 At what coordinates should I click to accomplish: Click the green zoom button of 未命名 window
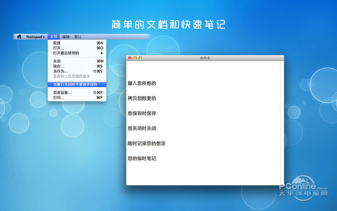pos(141,58)
